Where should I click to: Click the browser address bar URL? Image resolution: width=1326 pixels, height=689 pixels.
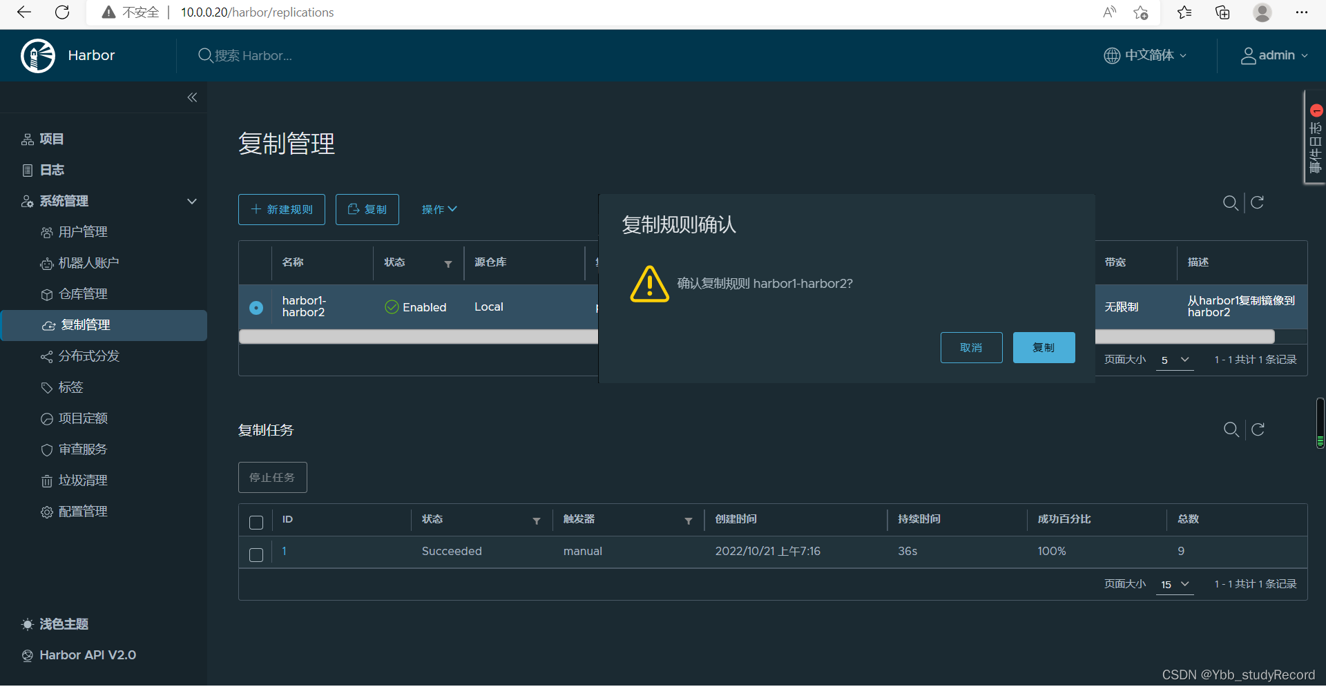257,12
